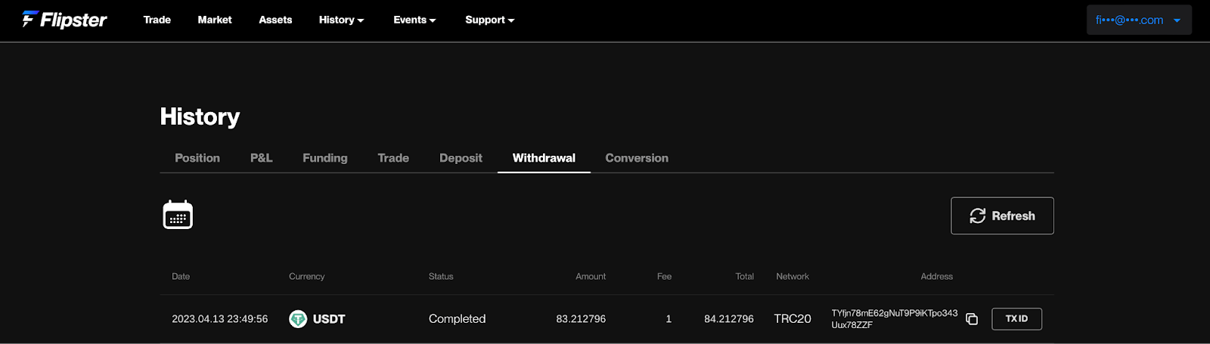1210x344 pixels.
Task: Click the USDT Tether coin icon
Action: pos(298,319)
